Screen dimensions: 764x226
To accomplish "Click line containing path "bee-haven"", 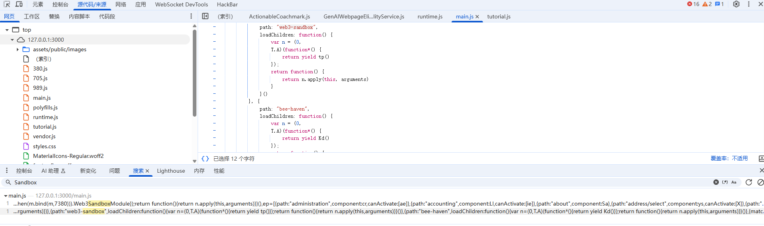I will tap(284, 109).
